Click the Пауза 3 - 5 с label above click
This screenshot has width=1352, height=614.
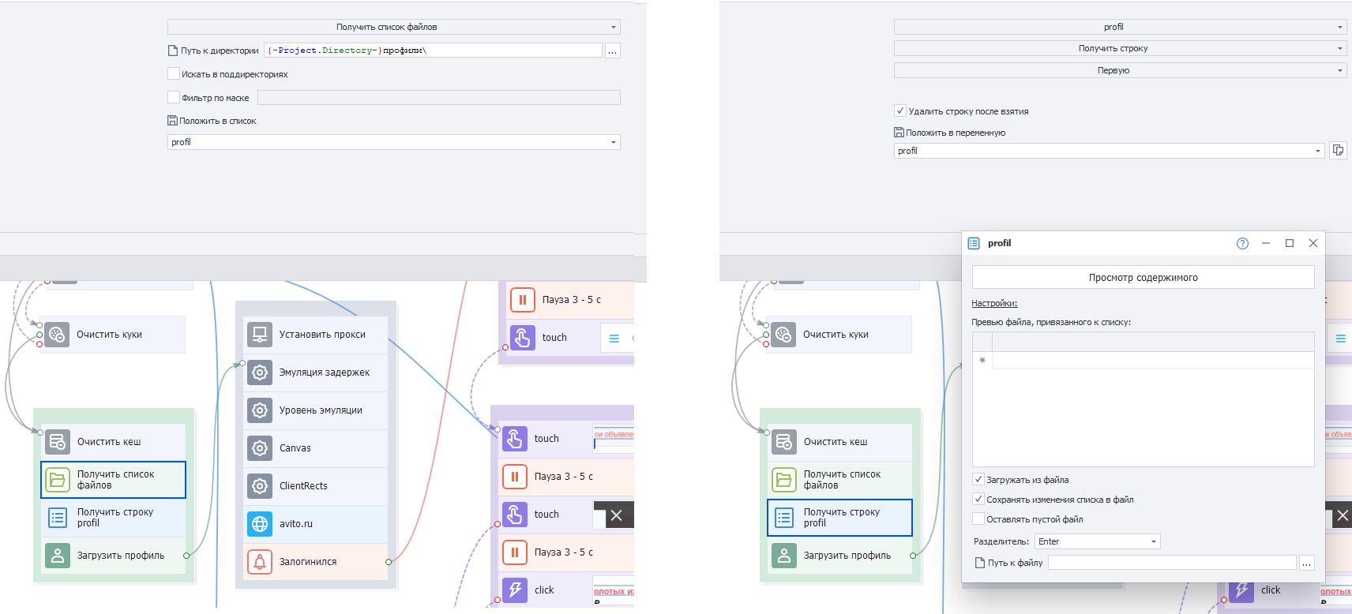click(x=564, y=552)
